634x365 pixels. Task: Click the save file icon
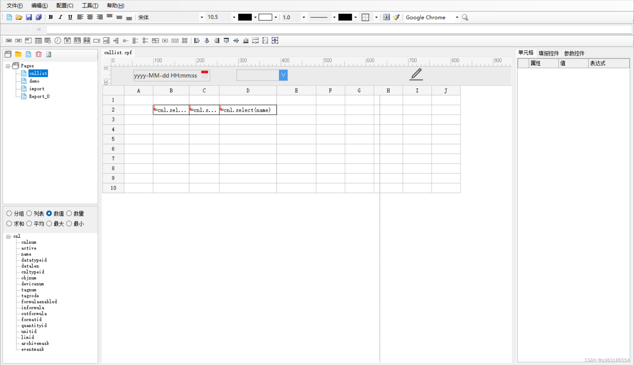[29, 17]
